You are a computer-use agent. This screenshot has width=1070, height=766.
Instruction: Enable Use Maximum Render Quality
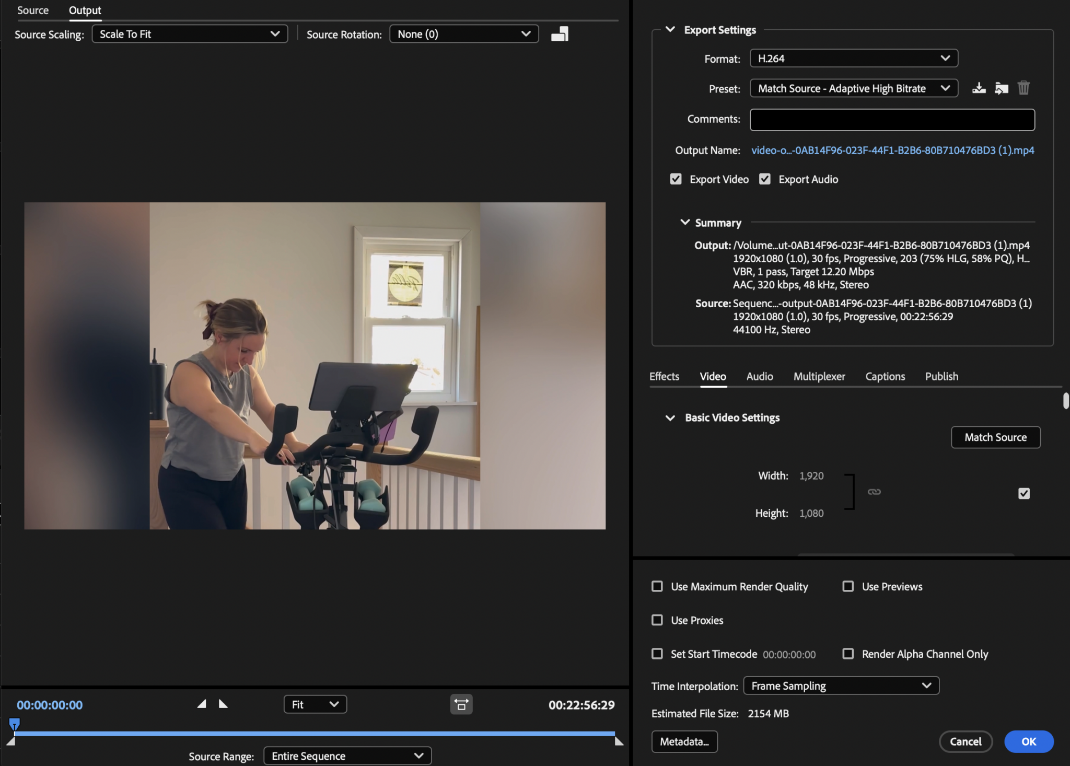pos(657,586)
